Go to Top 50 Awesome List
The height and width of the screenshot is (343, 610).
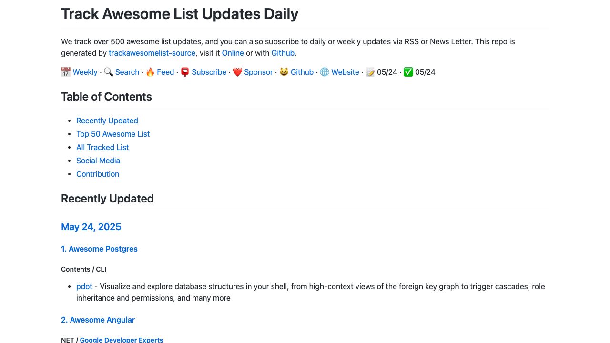point(113,134)
